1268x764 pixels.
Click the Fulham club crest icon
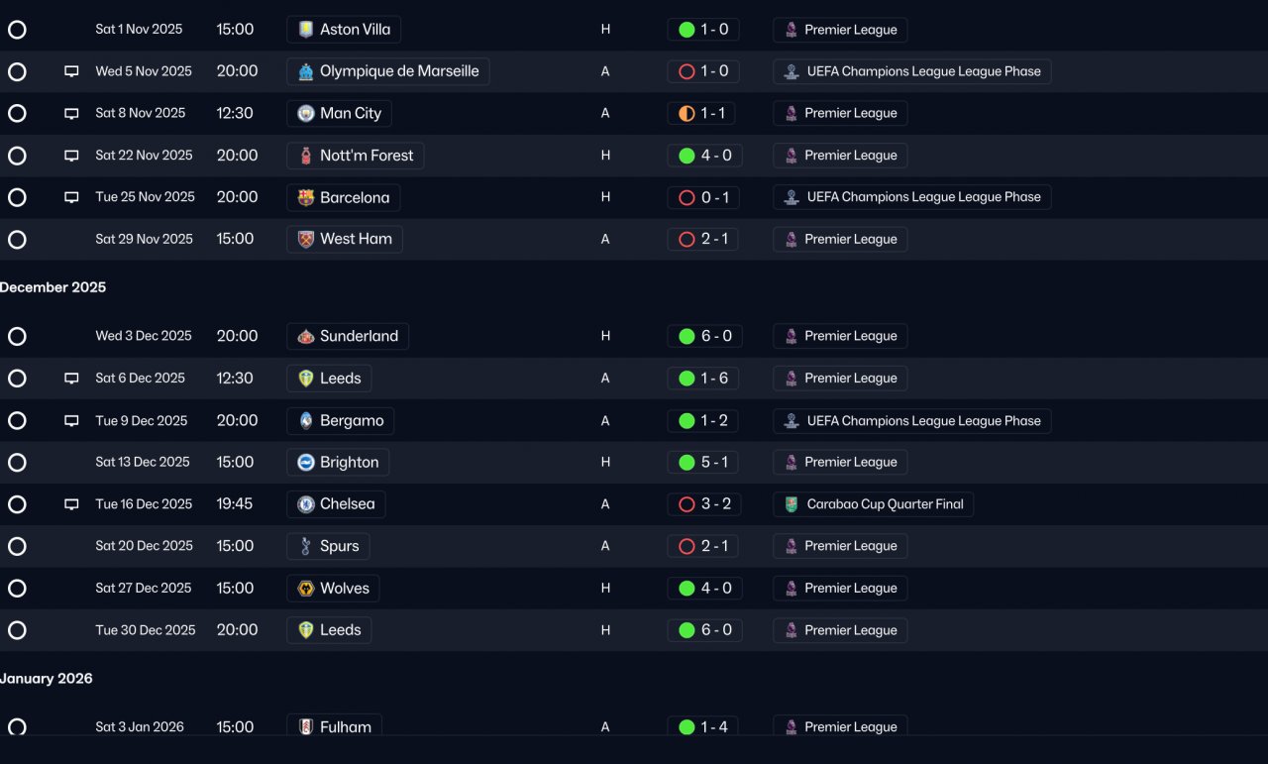[306, 727]
